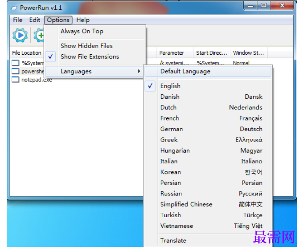Maximize the PowerRun window
This screenshot has height=251, width=303.
tap(264, 6)
